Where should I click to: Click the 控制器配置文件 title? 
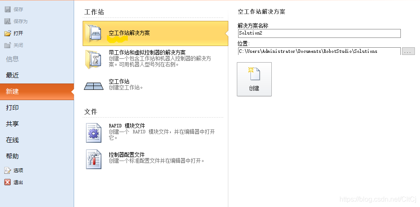click(127, 155)
